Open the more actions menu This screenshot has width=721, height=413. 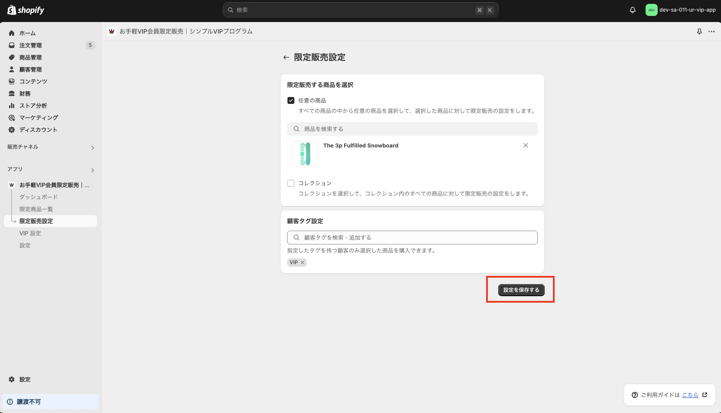click(712, 31)
